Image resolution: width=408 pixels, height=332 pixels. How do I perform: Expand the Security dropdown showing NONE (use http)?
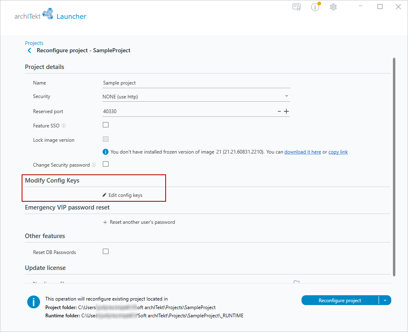click(196, 97)
